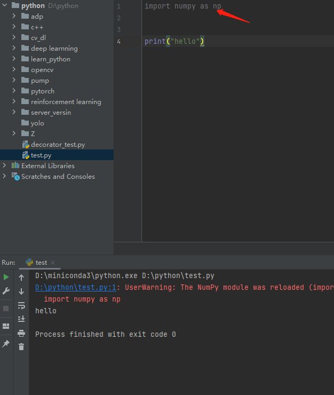Click the Python icon on test run tab
This screenshot has width=334, height=395.
pyautogui.click(x=29, y=262)
